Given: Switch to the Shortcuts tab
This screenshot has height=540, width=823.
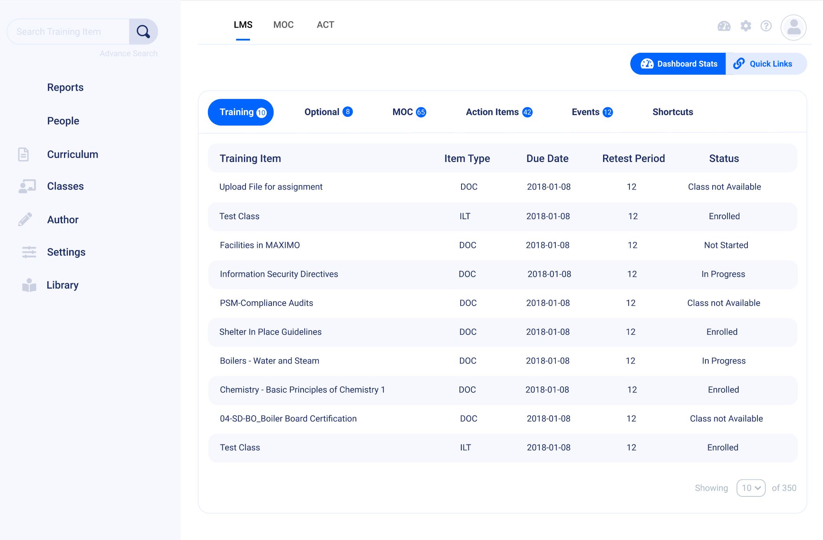Looking at the screenshot, I should pyautogui.click(x=673, y=112).
